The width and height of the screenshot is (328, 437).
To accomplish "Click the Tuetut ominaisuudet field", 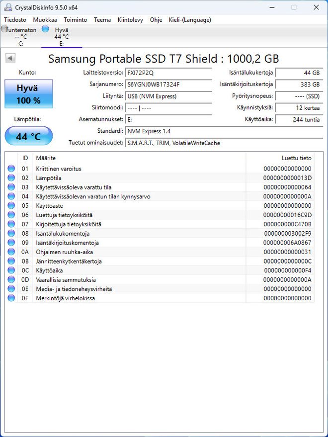I will click(224, 143).
